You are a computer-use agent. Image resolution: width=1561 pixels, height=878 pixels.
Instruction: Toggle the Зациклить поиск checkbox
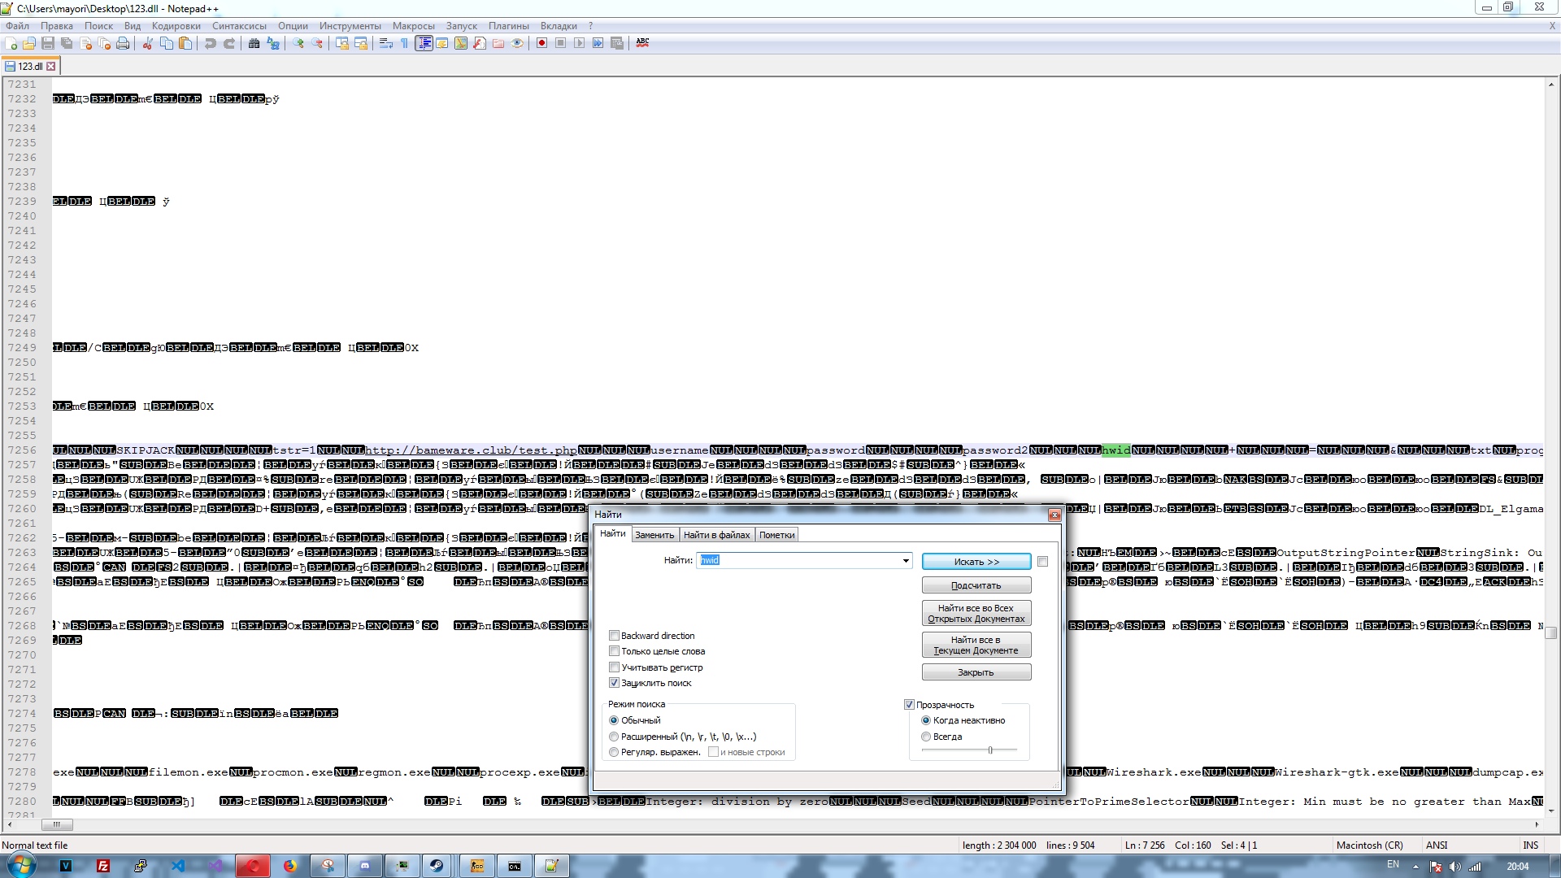click(x=615, y=683)
